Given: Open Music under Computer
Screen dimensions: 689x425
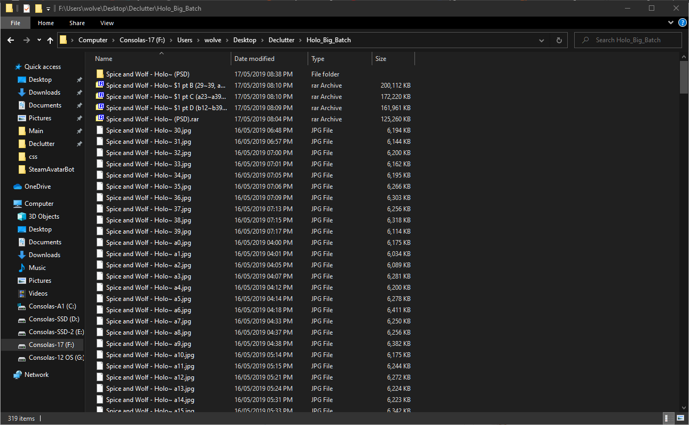Looking at the screenshot, I should [x=37, y=268].
